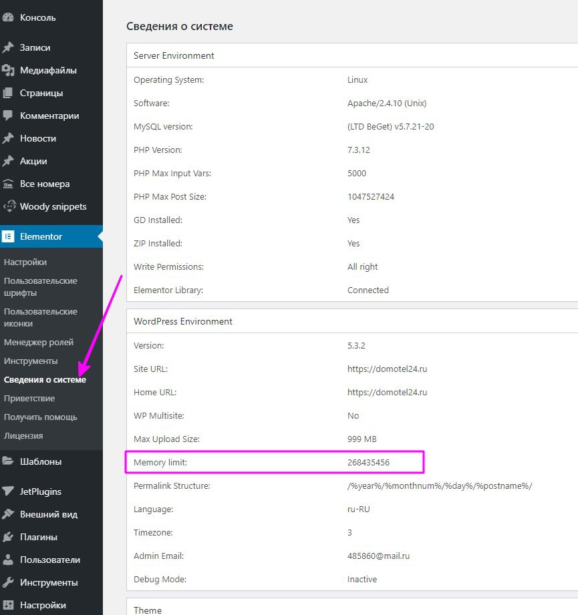
Task: Click the Elementor Library Connected value
Action: click(368, 290)
